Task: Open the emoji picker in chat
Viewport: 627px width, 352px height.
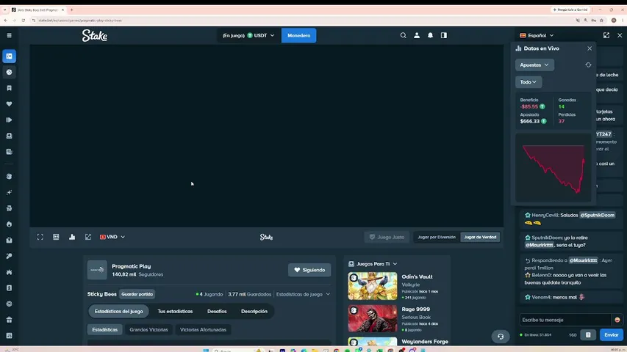Action: (617, 320)
